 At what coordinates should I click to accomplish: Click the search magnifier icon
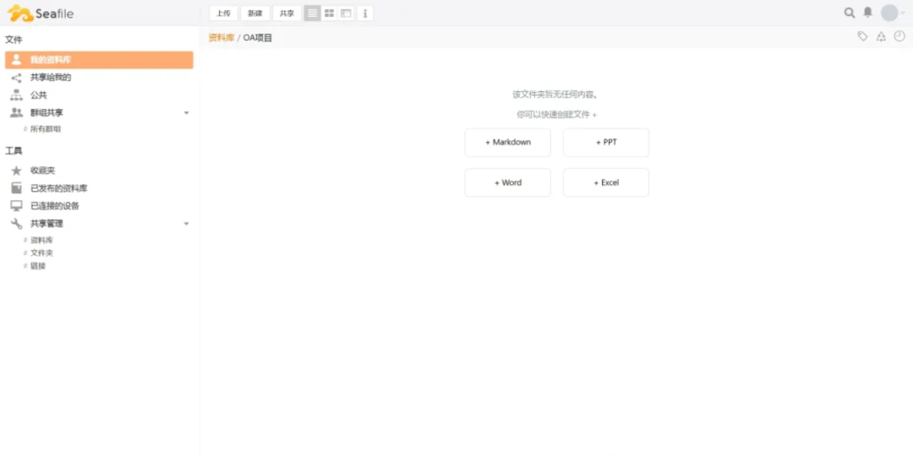850,13
